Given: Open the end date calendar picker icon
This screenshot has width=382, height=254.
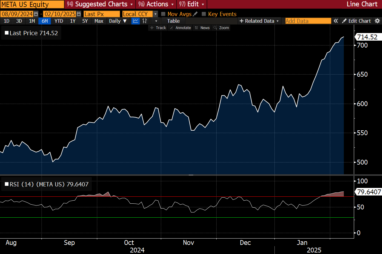Looking at the screenshot, I should pos(79,14).
